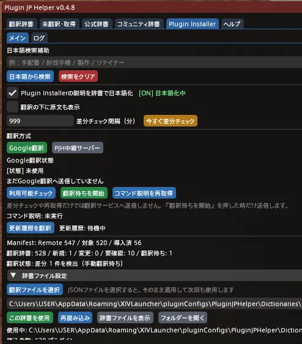Open the 公式辞書 tab
This screenshot has height=344, width=302.
click(97, 24)
